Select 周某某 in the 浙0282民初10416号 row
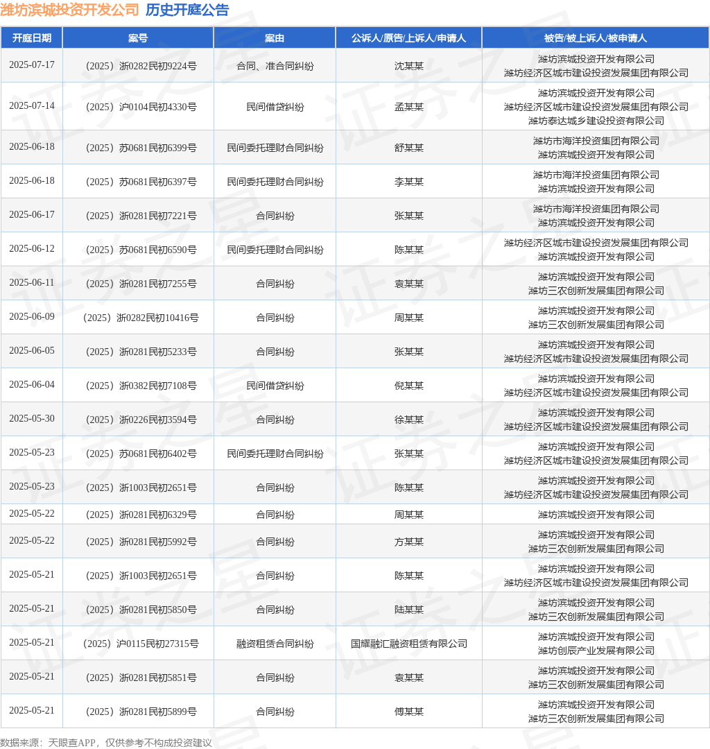The height and width of the screenshot is (749, 710). tap(408, 318)
